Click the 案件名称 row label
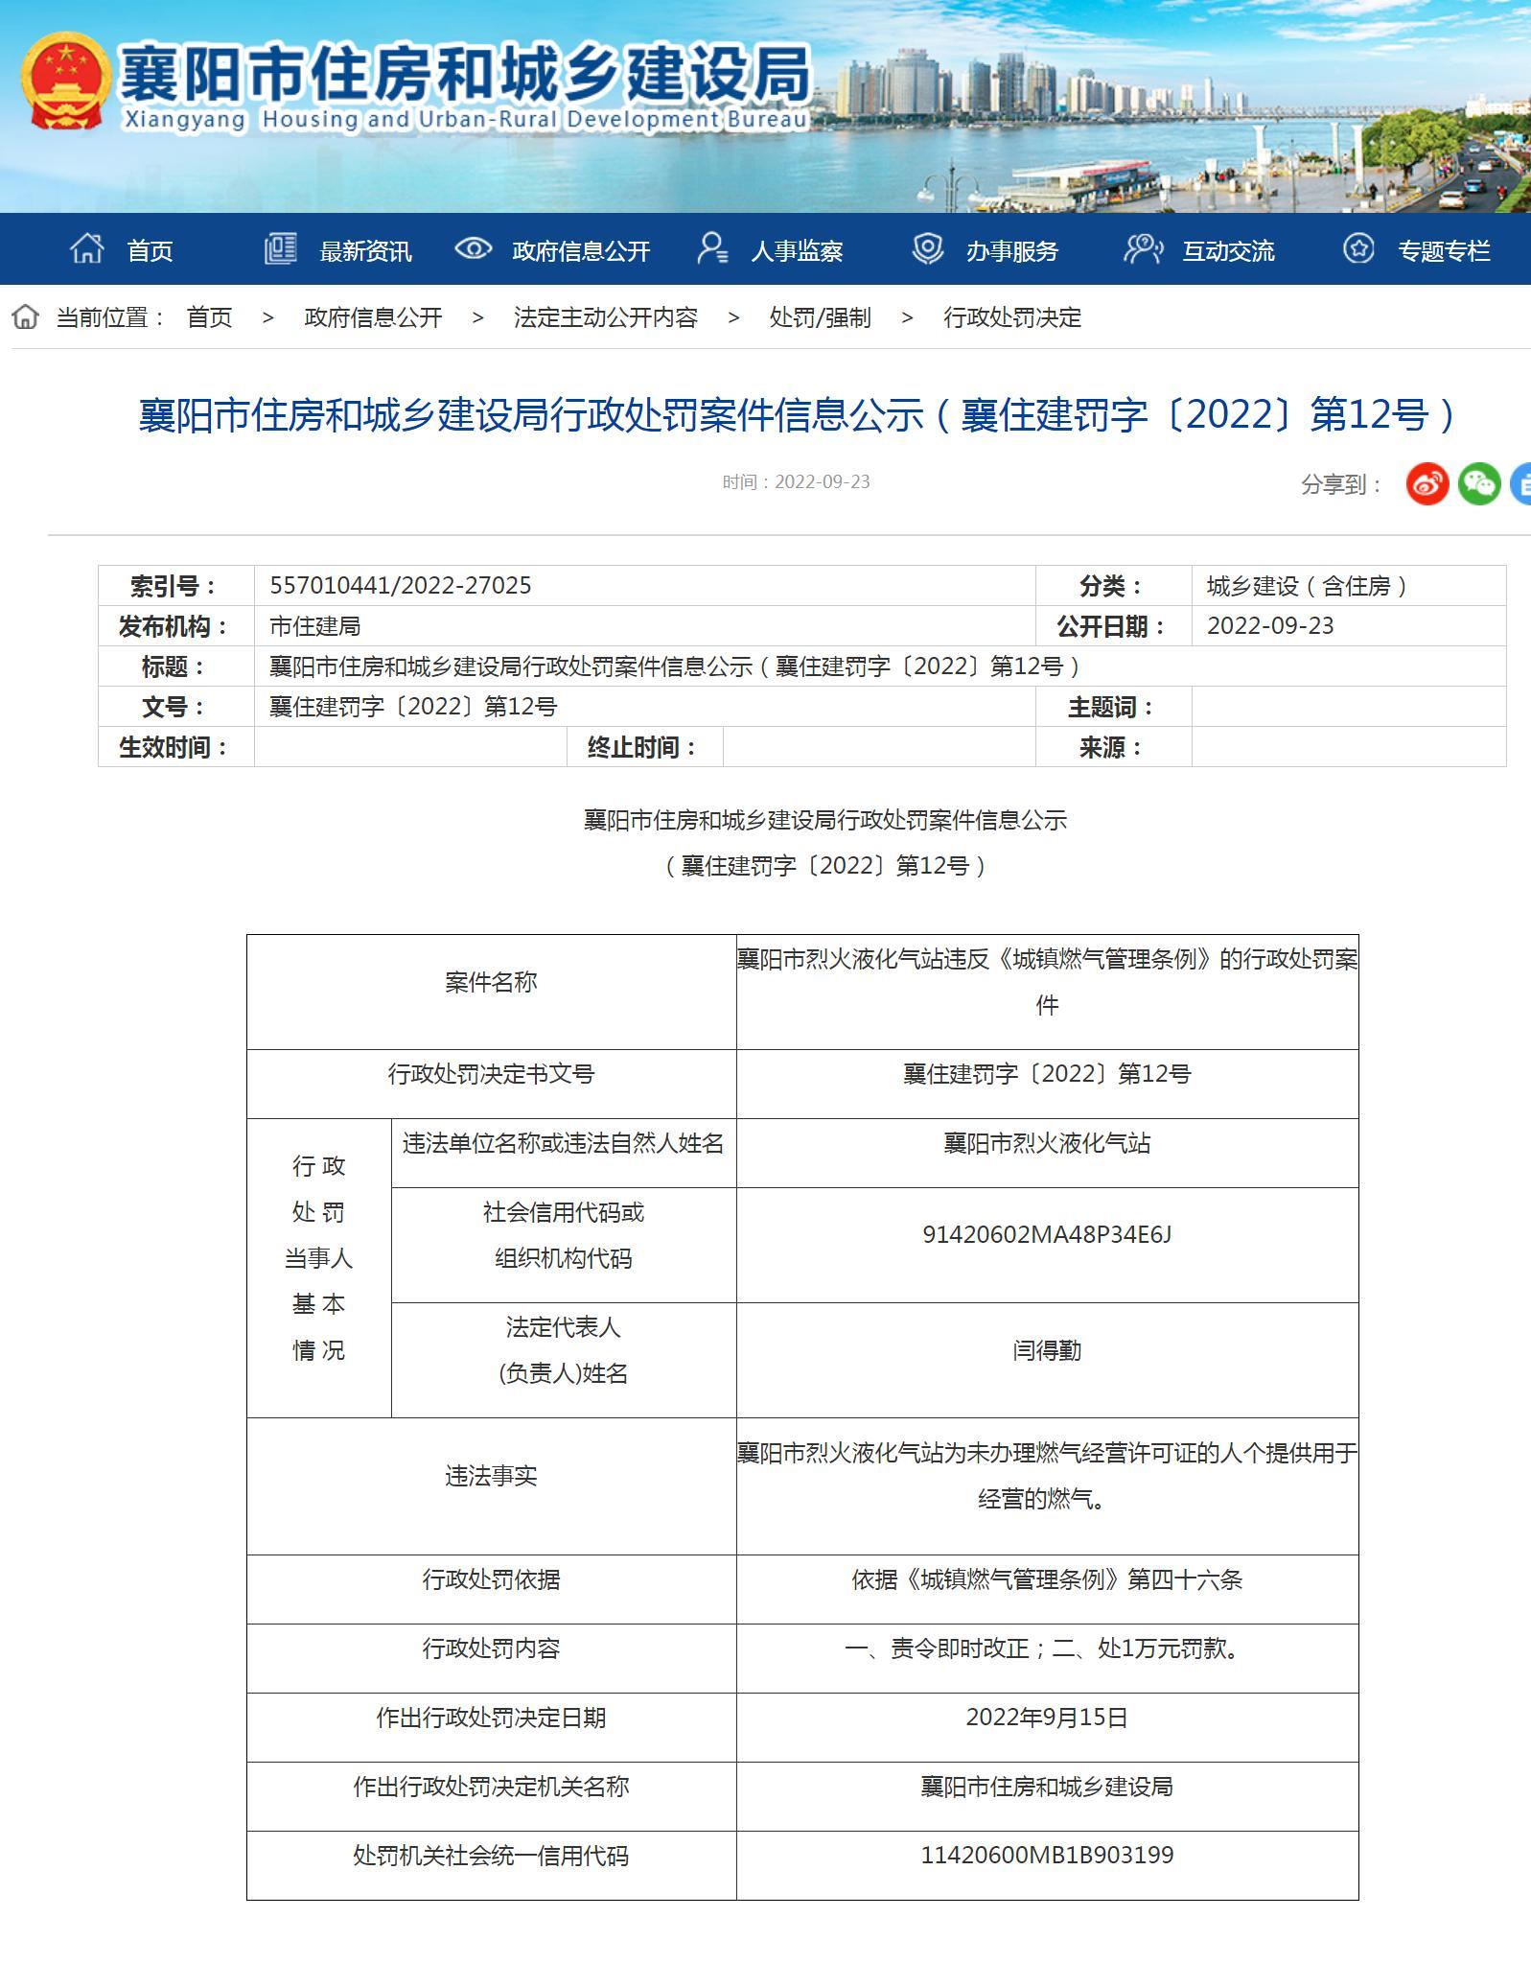Image resolution: width=1531 pixels, height=1987 pixels. point(491,983)
